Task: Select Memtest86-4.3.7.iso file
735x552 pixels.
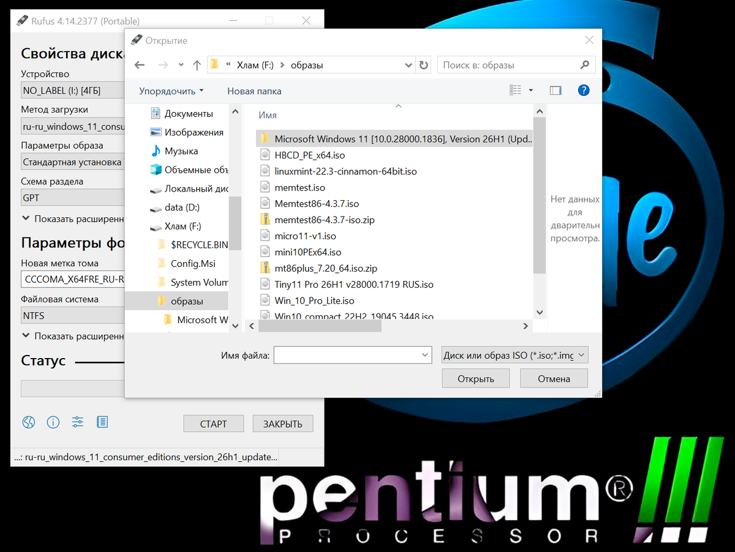Action: 309,204
